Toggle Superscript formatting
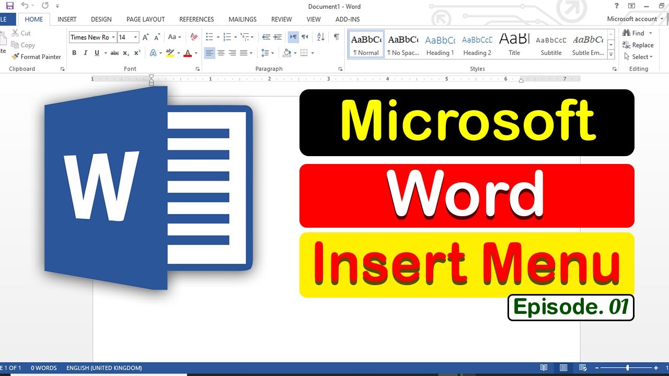Screen dimensions: 669x376 click(x=137, y=53)
